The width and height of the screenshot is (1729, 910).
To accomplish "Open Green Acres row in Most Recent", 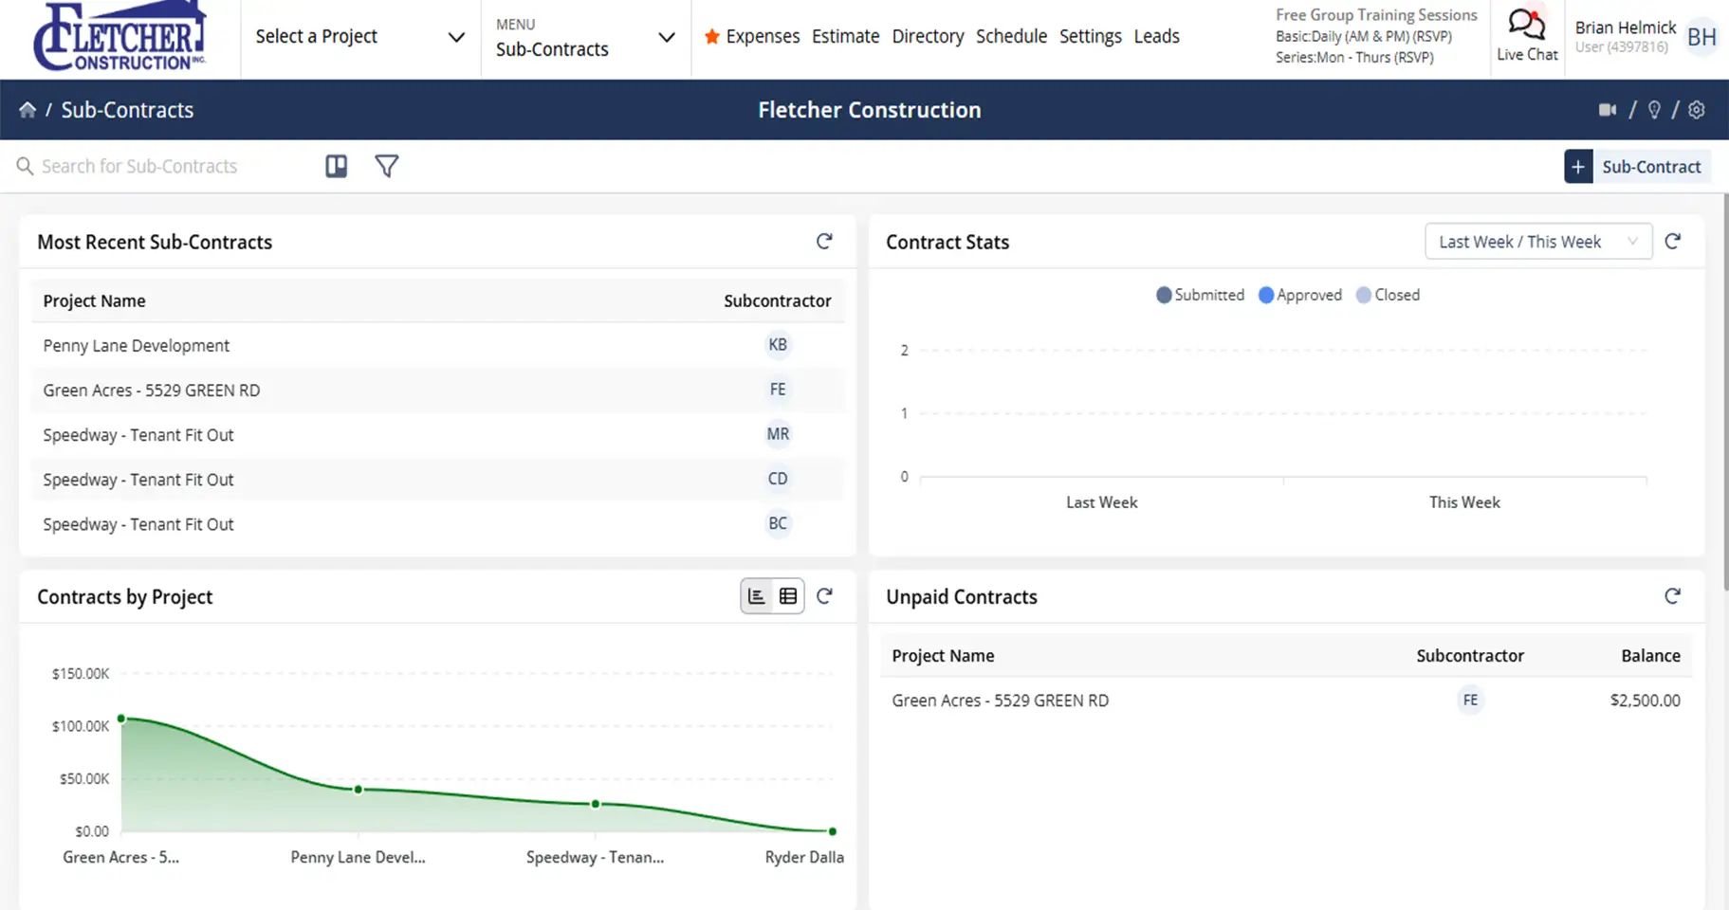I will (438, 390).
